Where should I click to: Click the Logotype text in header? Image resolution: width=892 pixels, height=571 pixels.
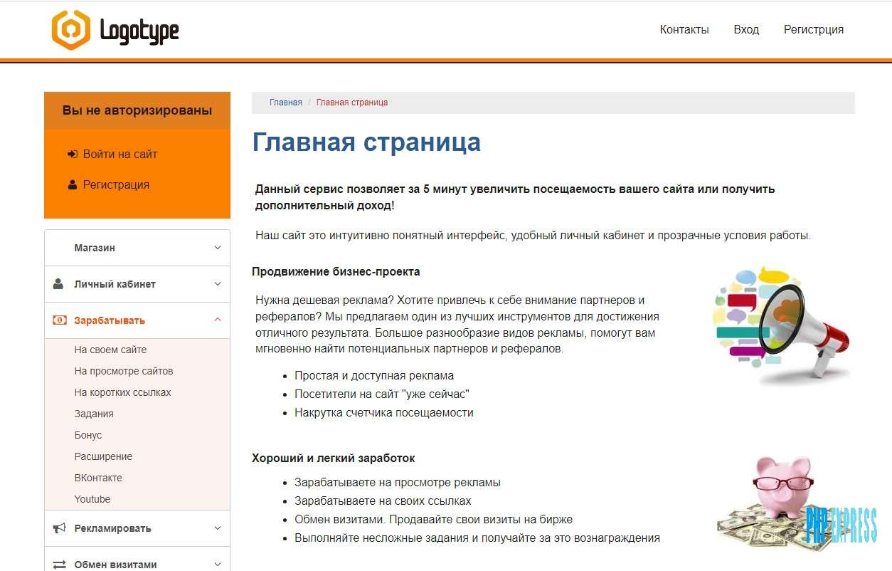[139, 31]
